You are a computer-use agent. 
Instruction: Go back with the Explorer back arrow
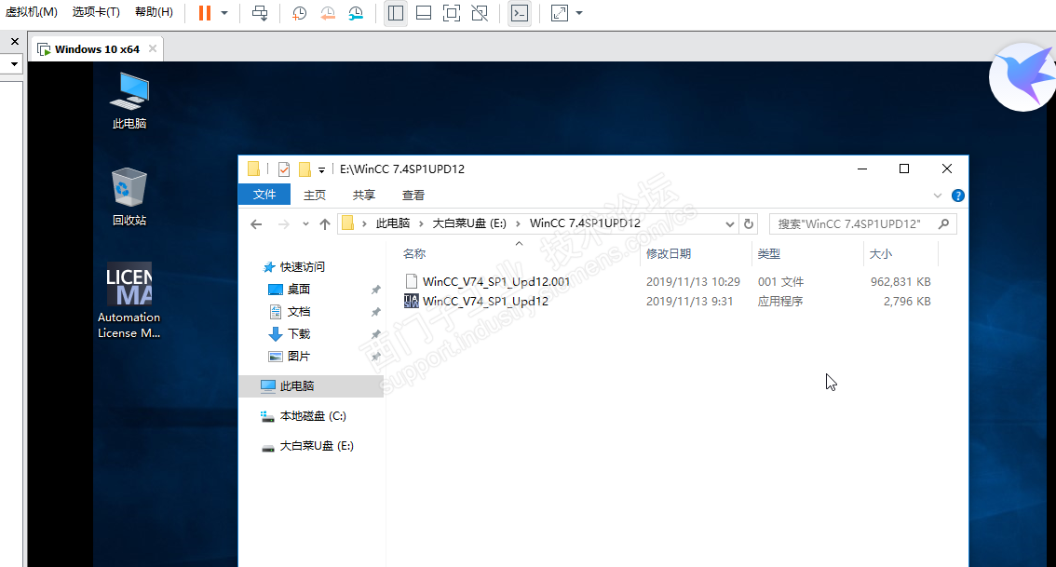(x=256, y=224)
